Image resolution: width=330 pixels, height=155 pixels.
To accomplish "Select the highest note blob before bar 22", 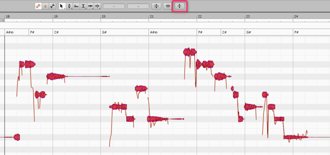I will [190, 52].
